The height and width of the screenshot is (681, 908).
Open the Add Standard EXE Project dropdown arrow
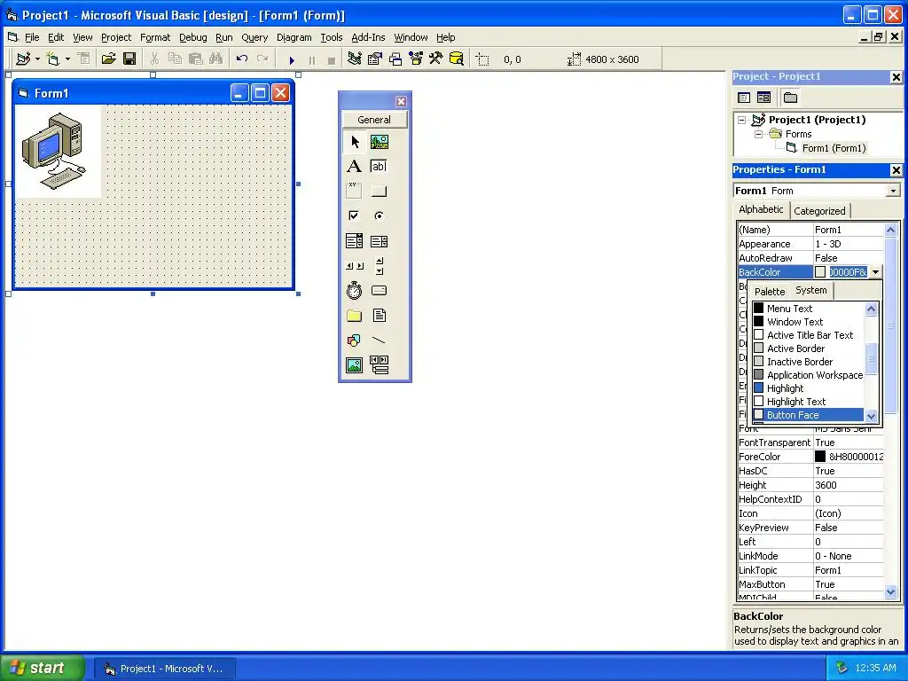coord(37,59)
